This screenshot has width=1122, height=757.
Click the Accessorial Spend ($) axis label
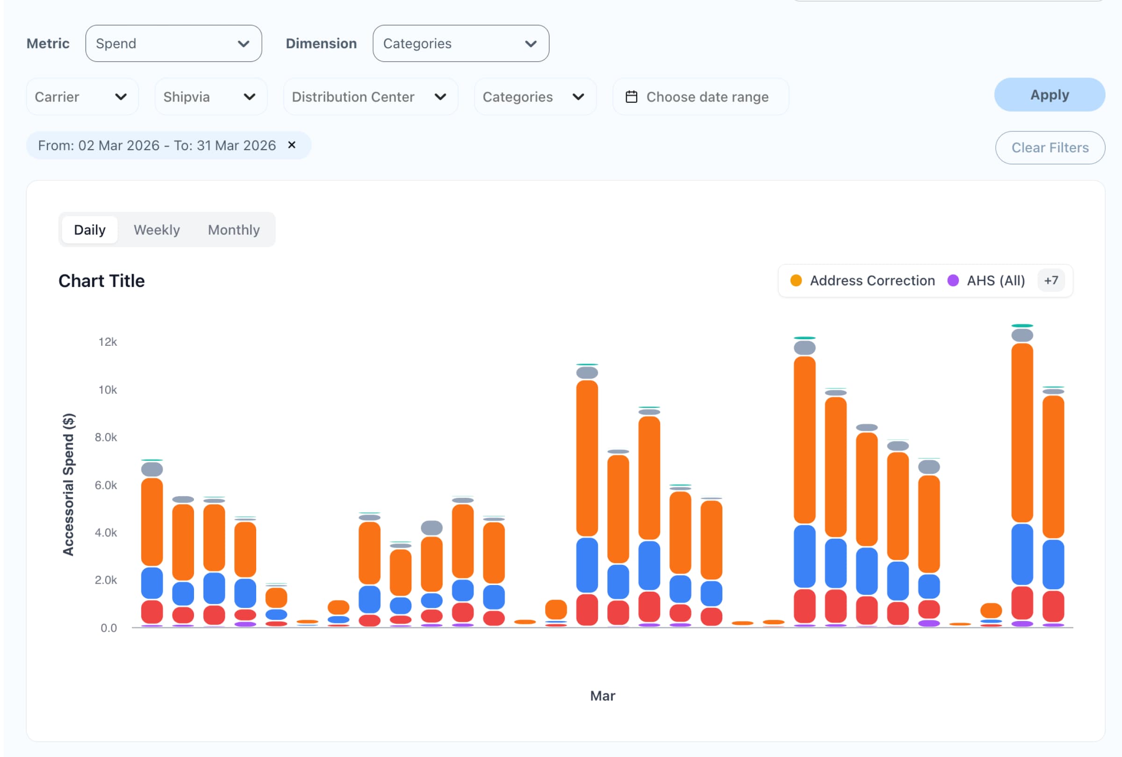[69, 485]
